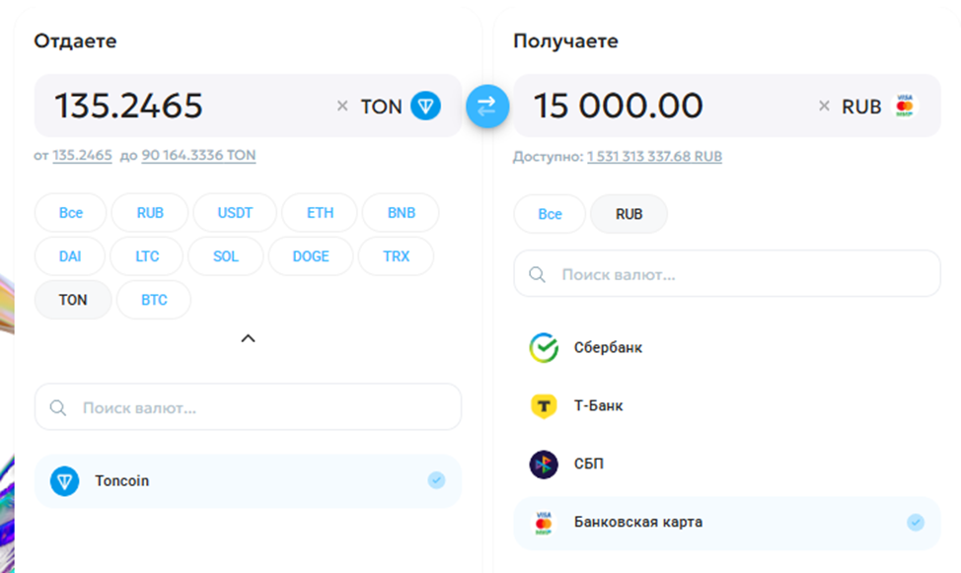Viewport: 961px width, 573px height.
Task: Click the Sberbank green logo icon
Action: click(x=544, y=348)
